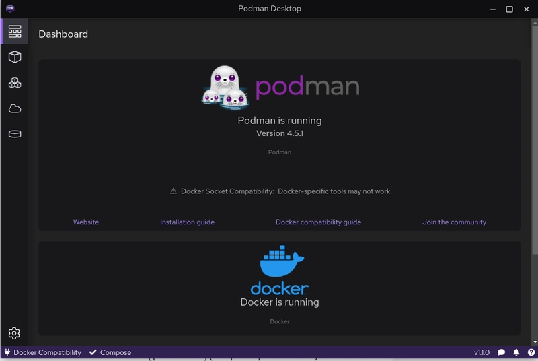Click the 'Docker is running' status text
The image size is (538, 361).
coord(280,302)
